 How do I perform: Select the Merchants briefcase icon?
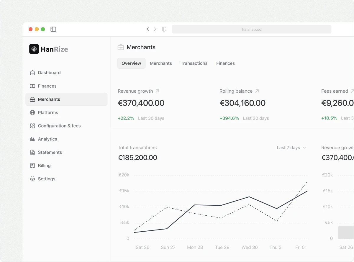[32, 99]
